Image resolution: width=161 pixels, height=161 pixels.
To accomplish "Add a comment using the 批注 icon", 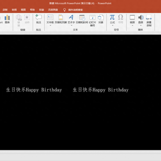I will point(39,19).
